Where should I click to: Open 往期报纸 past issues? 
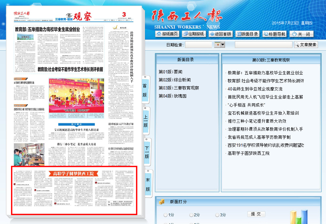pyautogui.click(x=194, y=34)
